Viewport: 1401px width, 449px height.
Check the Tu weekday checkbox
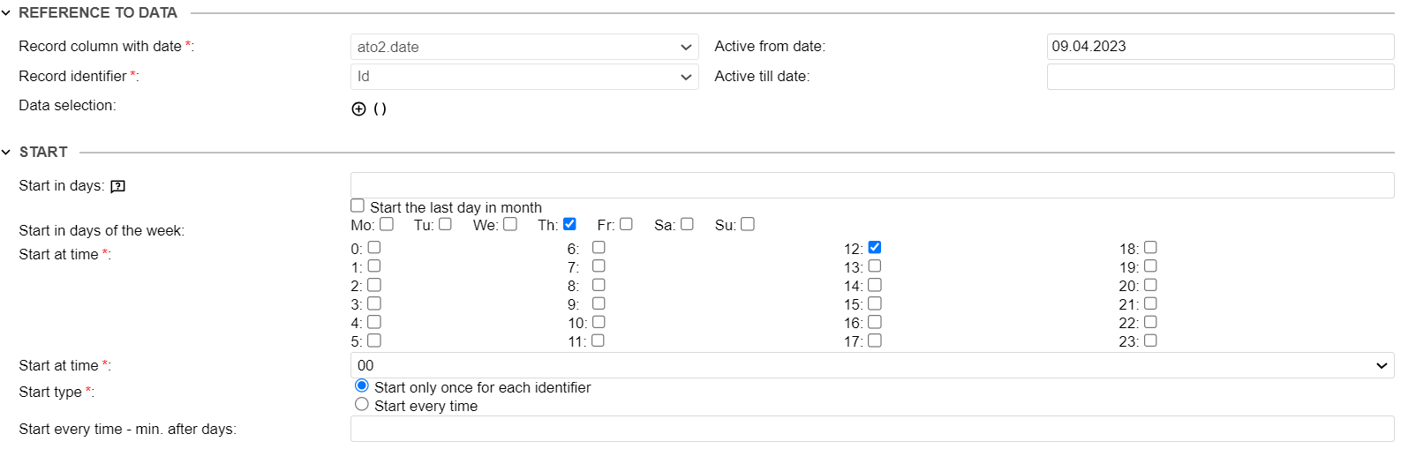[445, 224]
